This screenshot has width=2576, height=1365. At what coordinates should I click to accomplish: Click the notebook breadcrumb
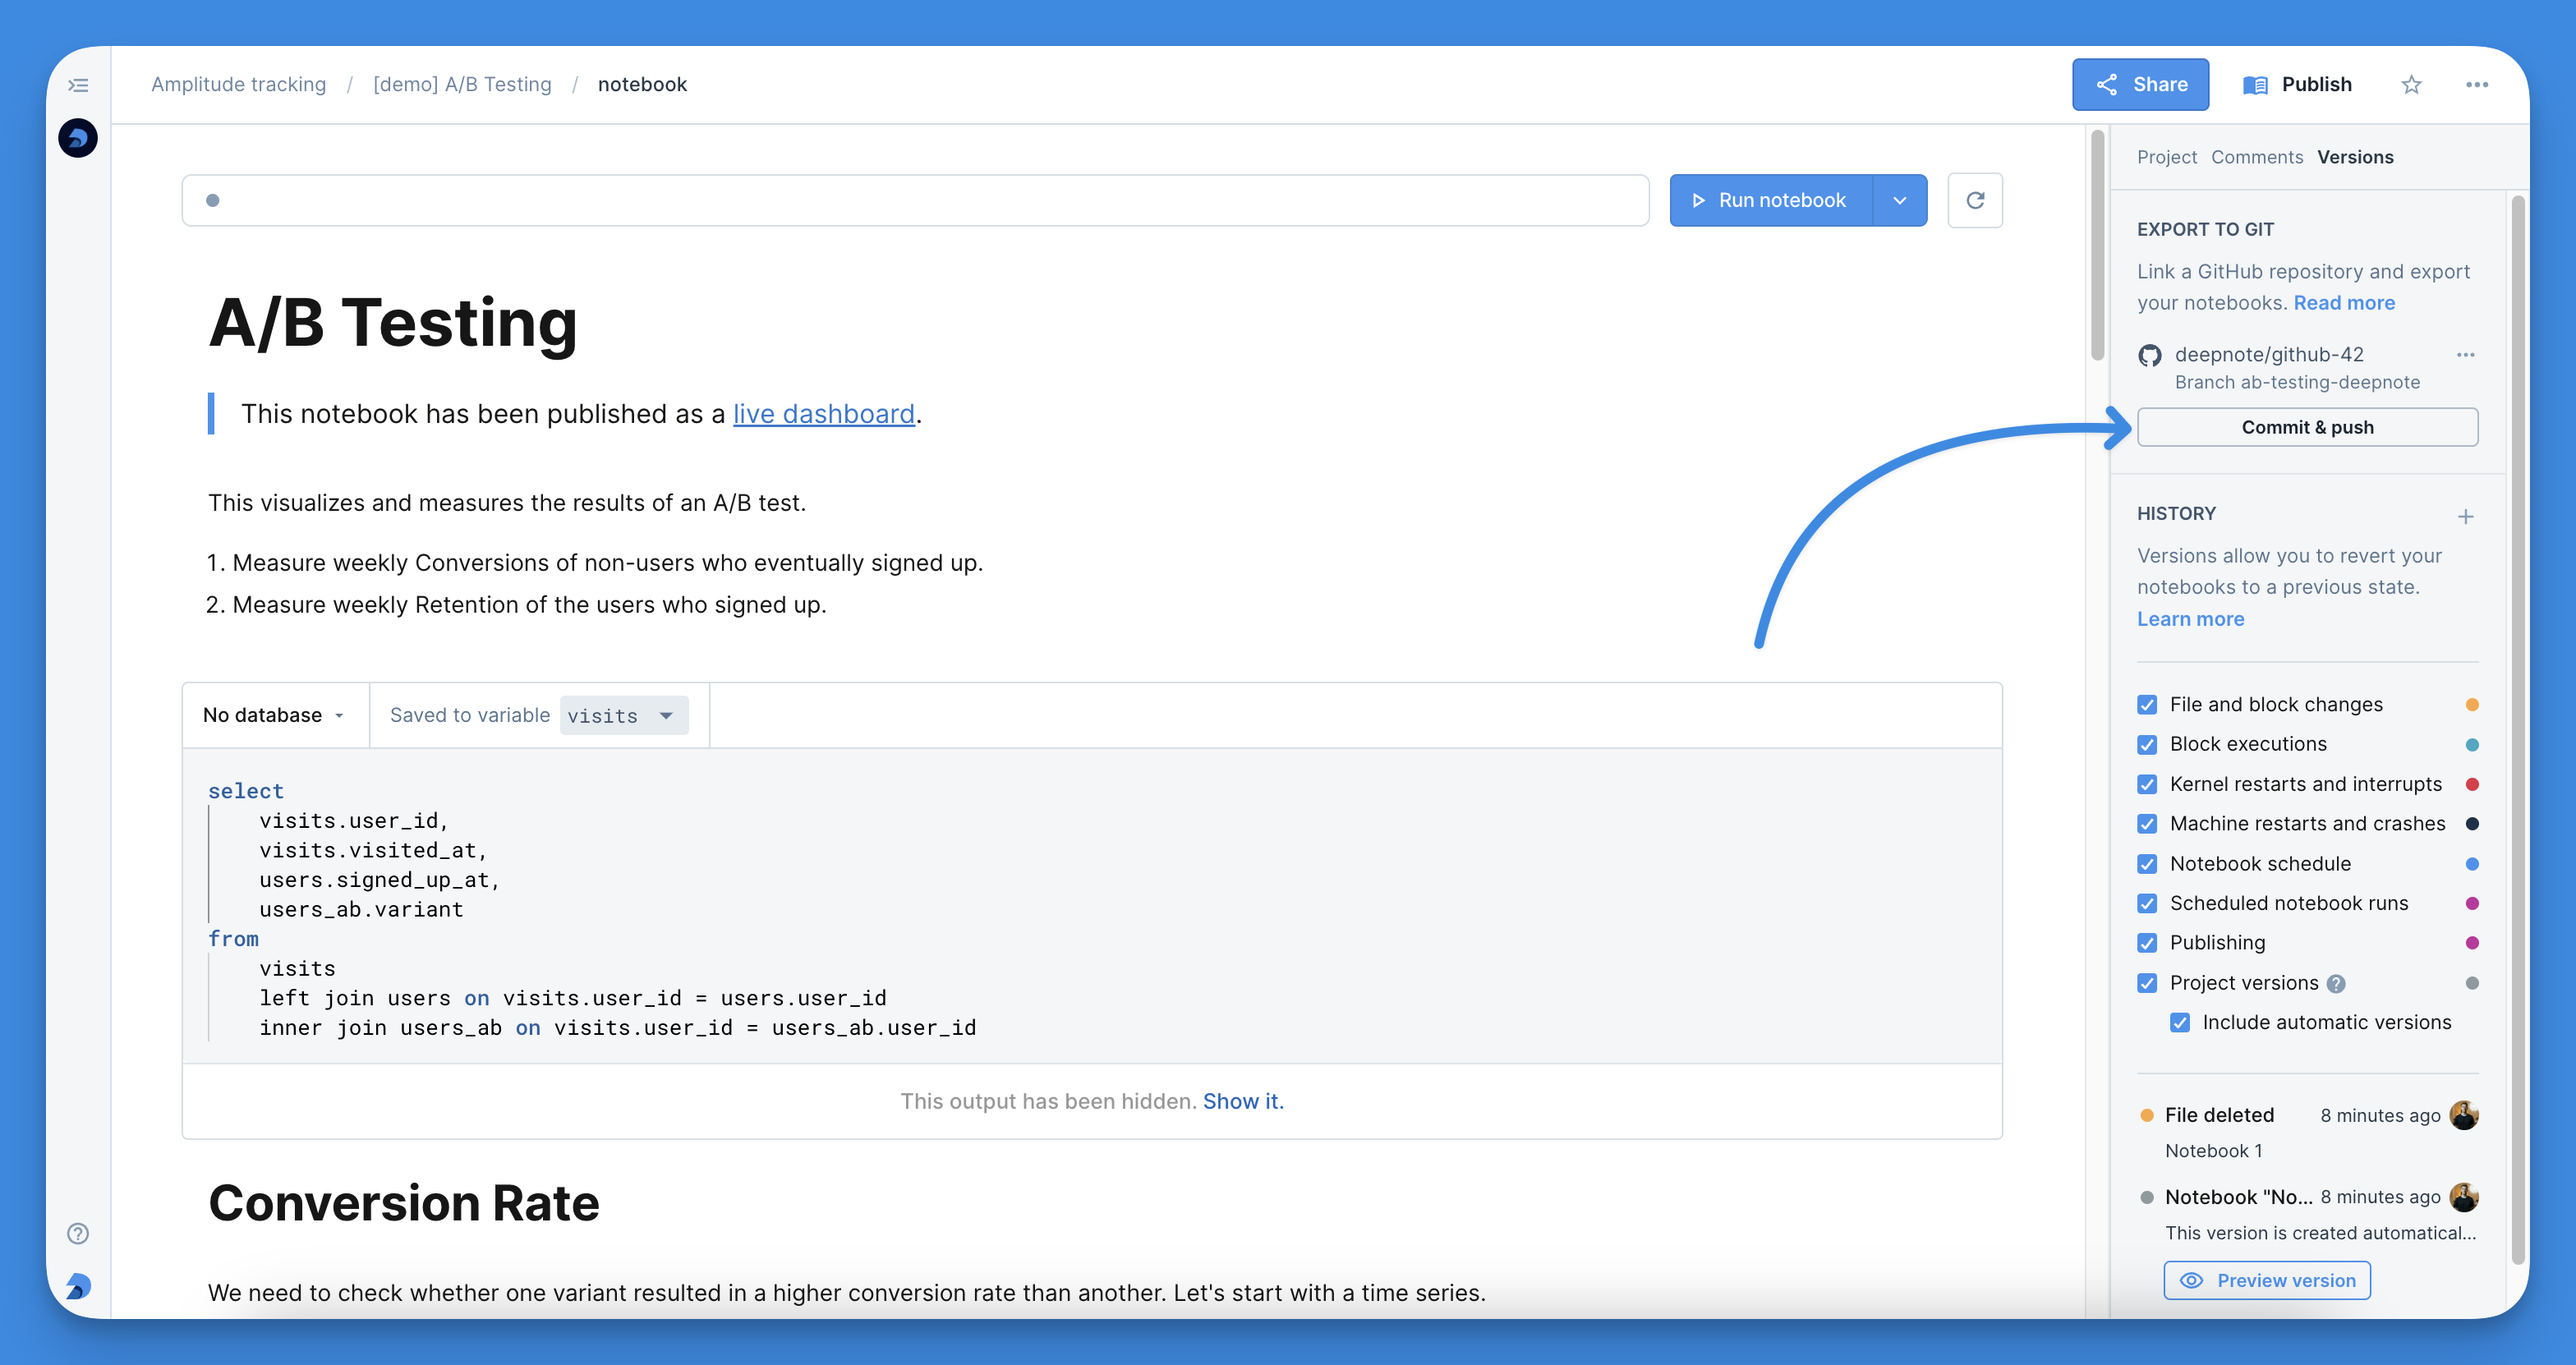[x=642, y=85]
